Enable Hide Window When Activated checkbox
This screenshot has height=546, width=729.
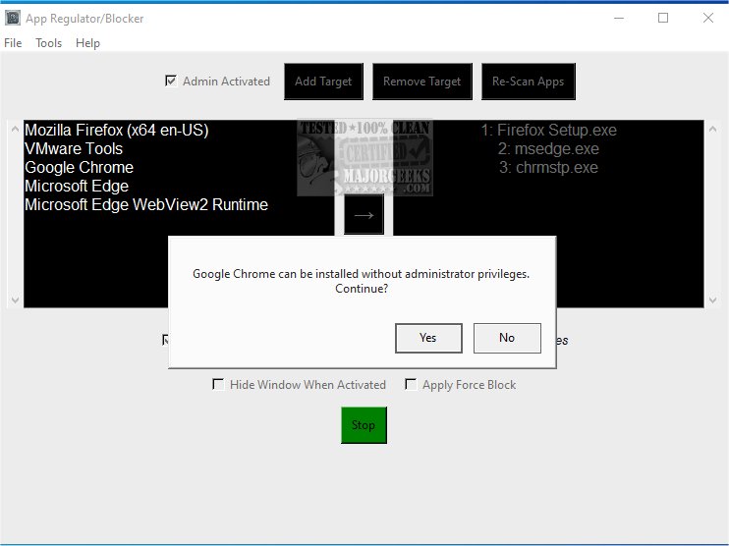[x=217, y=384]
